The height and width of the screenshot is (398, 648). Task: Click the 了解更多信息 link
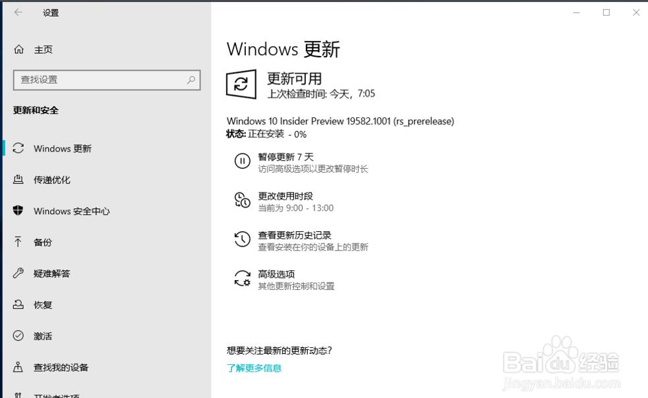click(x=254, y=368)
